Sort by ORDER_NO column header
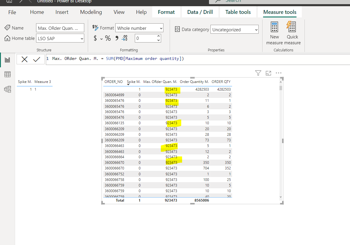This screenshot has width=350, height=245. (x=114, y=81)
